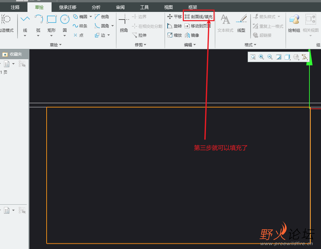
Task: Open the display style box icon
Action: tap(287, 57)
